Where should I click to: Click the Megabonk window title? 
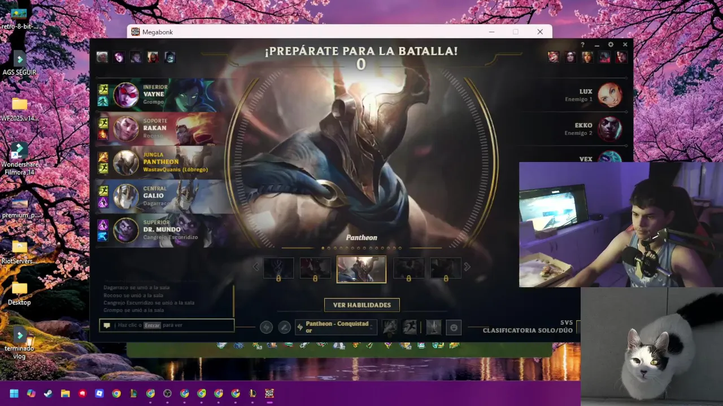158,32
